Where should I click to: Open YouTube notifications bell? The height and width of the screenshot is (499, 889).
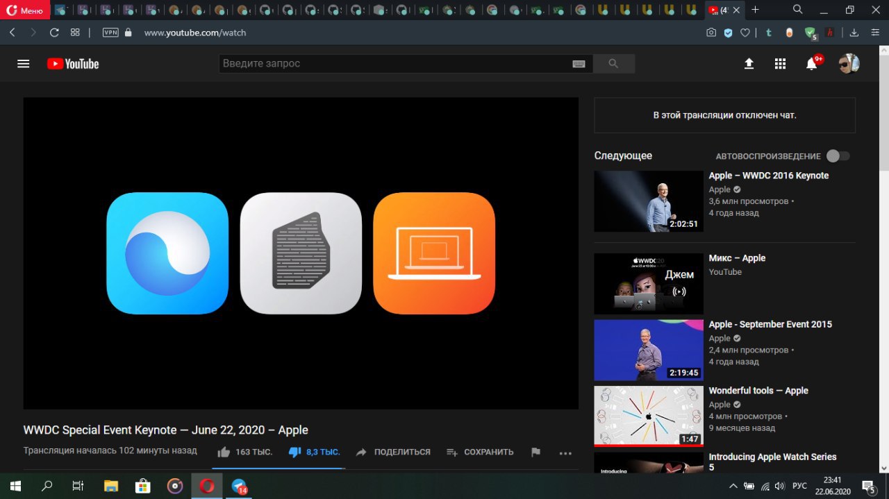click(x=811, y=64)
